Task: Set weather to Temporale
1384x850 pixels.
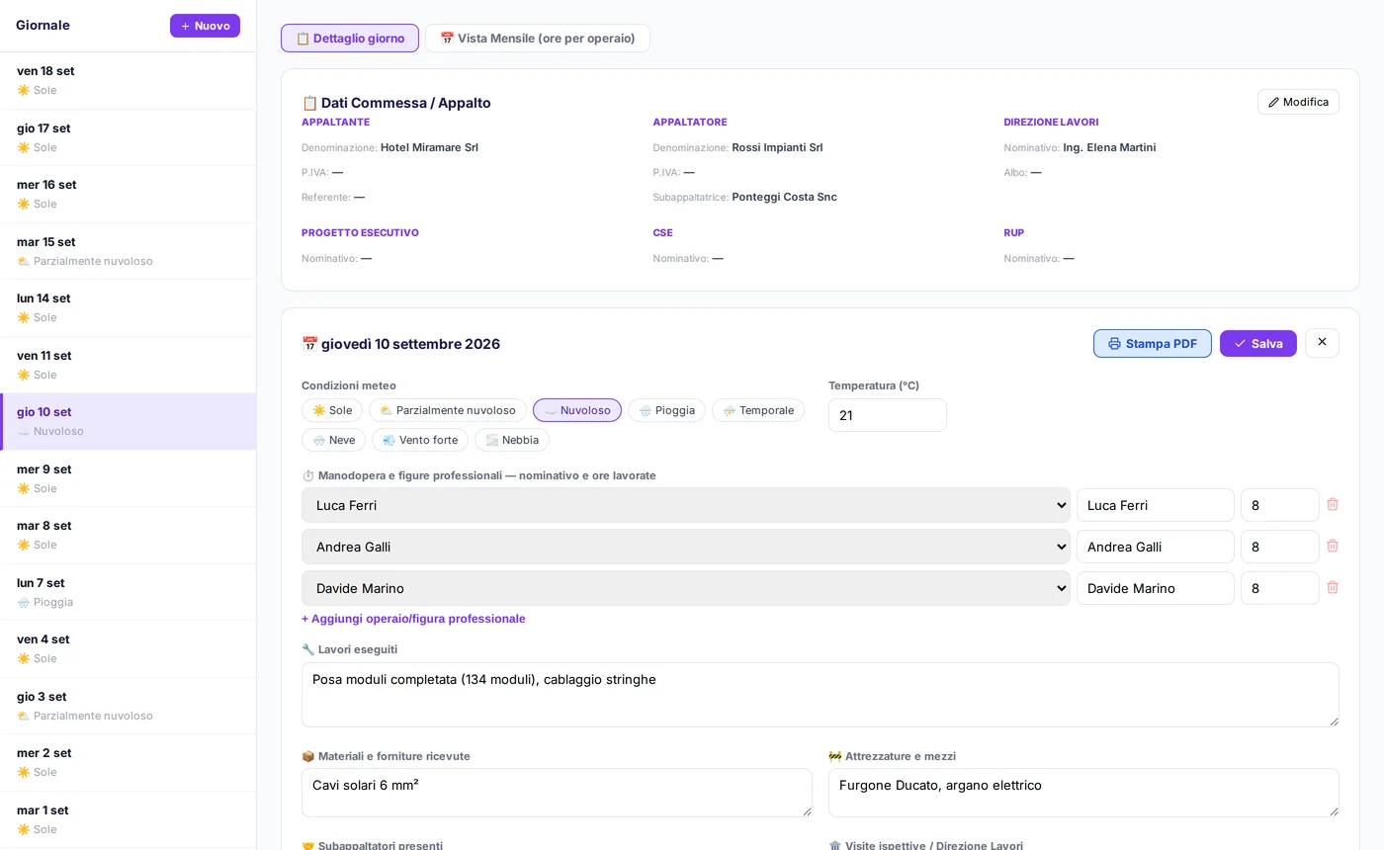Action: [x=758, y=410]
